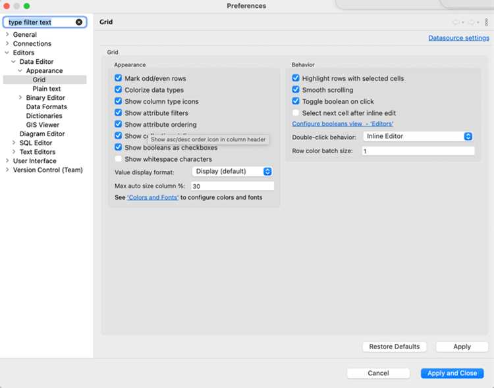Open Double-click behavior dropdown
Image resolution: width=494 pixels, height=388 pixels.
pyautogui.click(x=418, y=136)
